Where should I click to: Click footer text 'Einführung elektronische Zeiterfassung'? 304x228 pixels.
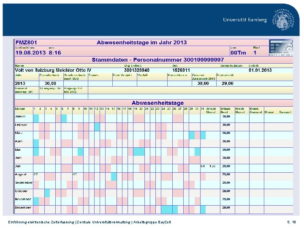41,222
